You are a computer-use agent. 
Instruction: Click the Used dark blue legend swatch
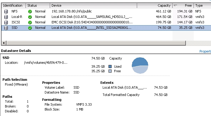(x=110, y=67)
